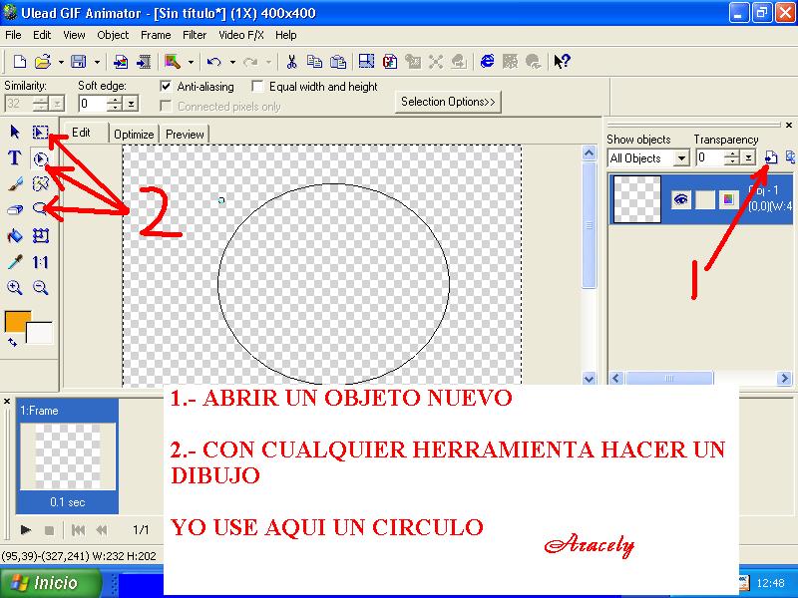798x598 pixels.
Task: Toggle the Obj-1 lock box
Action: pyautogui.click(x=705, y=199)
